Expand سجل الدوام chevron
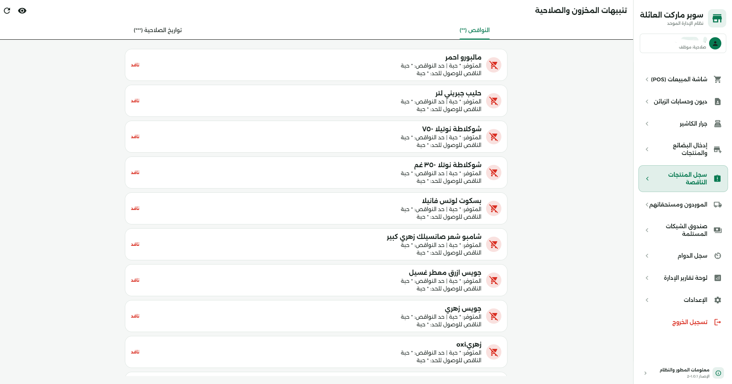This screenshot has width=732, height=384. point(647,256)
